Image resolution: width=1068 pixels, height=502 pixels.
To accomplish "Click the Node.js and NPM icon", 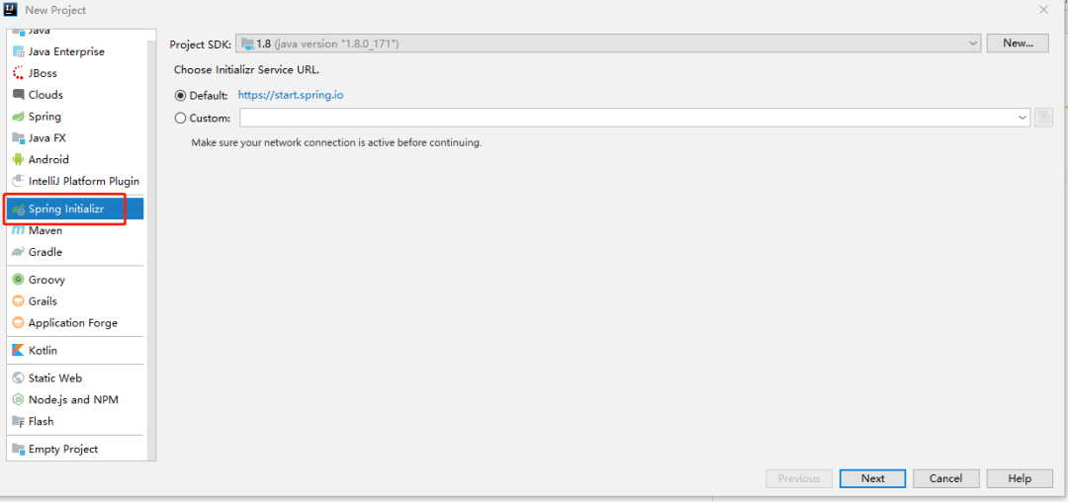I will click(19, 400).
